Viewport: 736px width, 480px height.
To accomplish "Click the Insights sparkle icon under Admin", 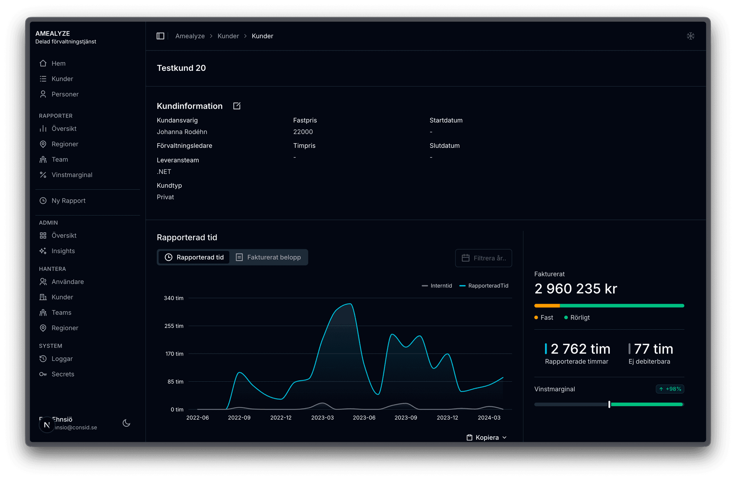I will [x=44, y=251].
